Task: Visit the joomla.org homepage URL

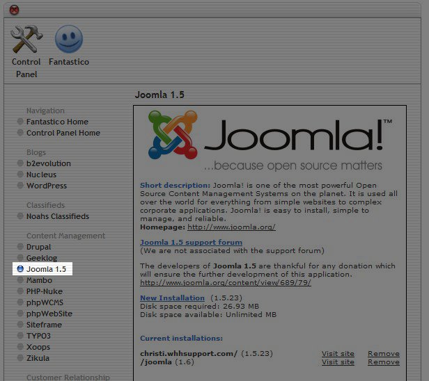Action: pos(231,227)
